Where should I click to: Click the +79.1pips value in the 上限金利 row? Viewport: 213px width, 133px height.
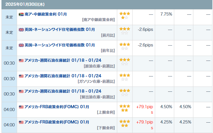tap(144, 109)
